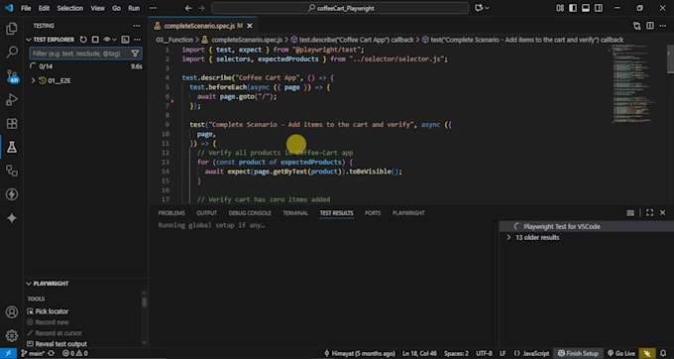Open the Extensions view

(x=12, y=123)
